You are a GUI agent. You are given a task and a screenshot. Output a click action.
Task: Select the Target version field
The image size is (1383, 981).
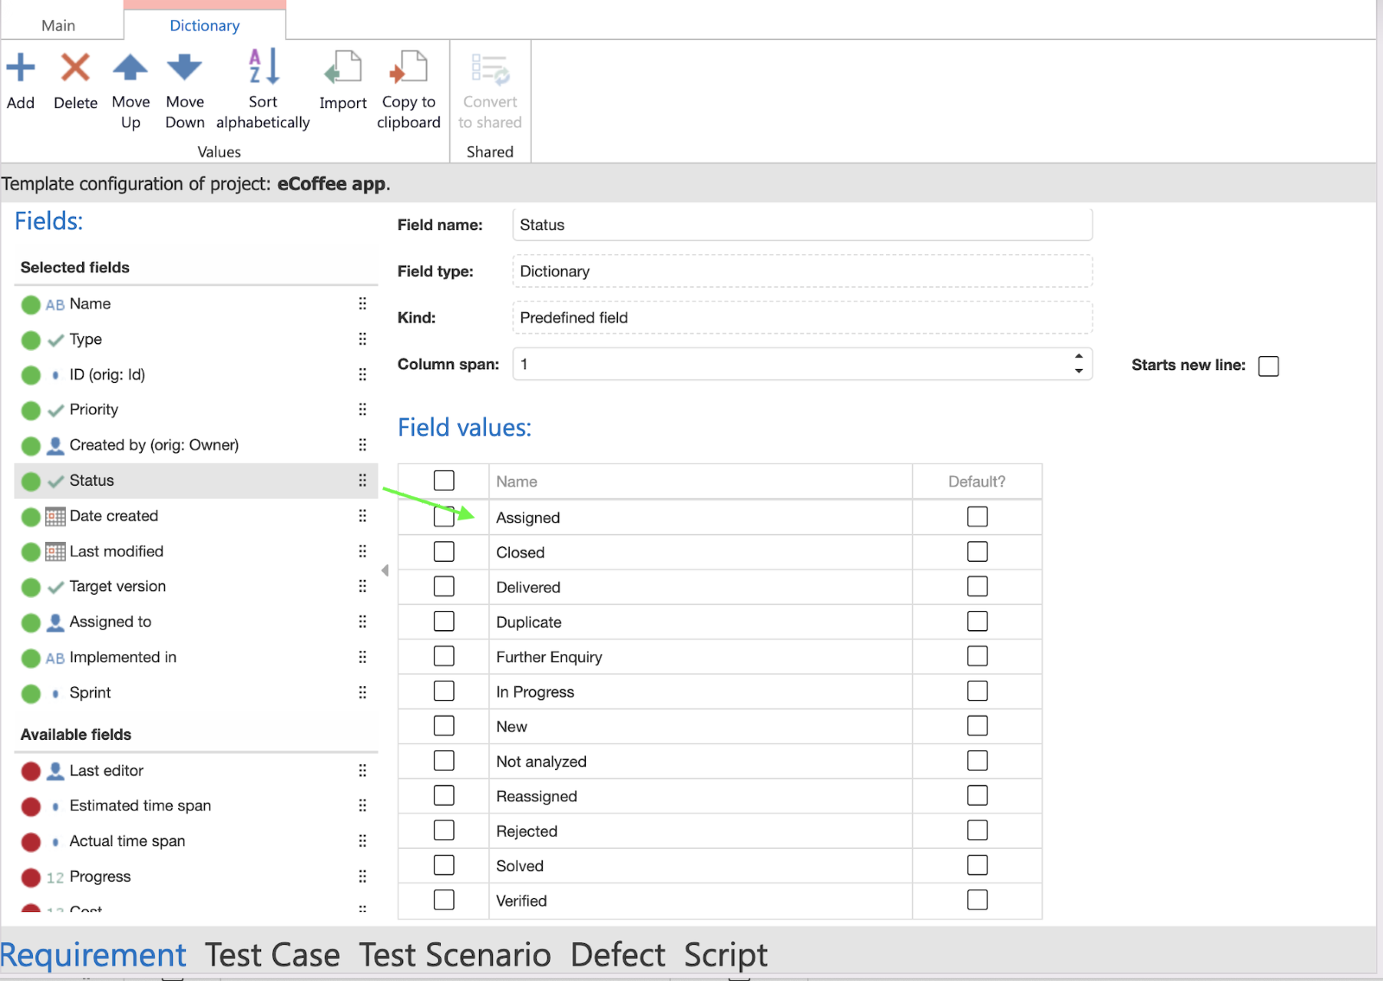pos(118,586)
